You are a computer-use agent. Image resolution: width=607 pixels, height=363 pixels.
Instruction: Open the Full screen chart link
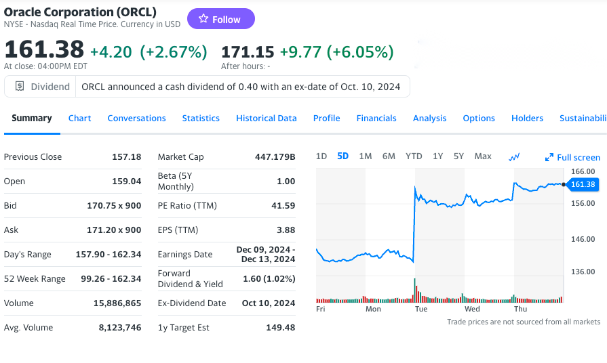point(572,157)
